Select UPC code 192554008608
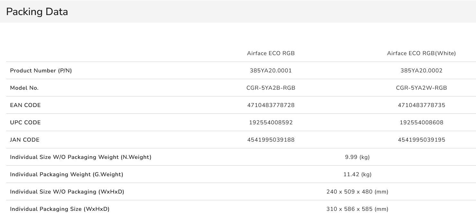 click(421, 123)
